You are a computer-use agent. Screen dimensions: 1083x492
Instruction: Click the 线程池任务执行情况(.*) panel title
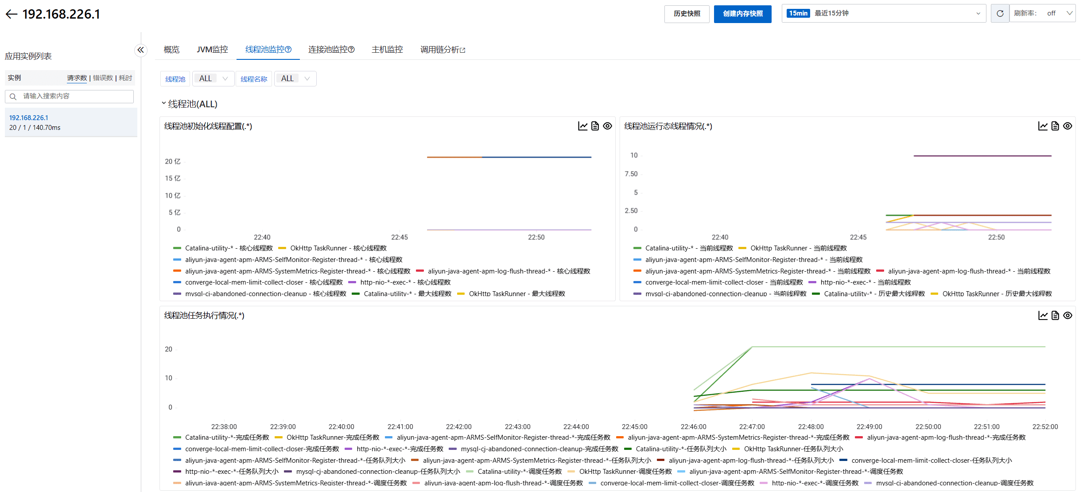click(204, 316)
